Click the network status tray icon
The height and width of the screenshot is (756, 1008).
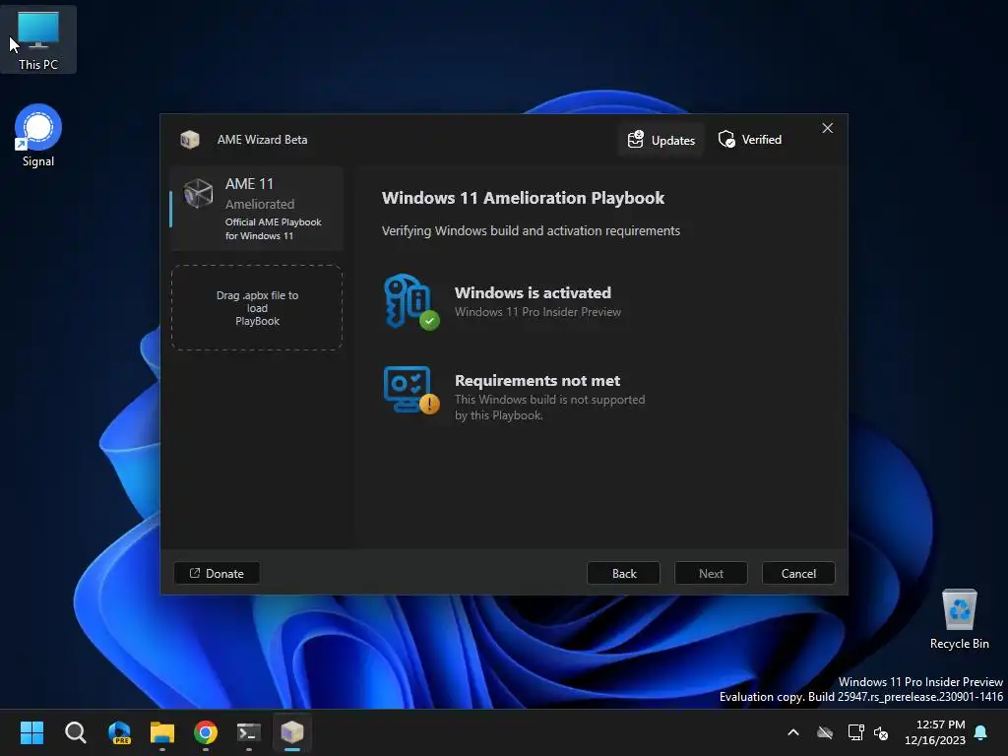click(855, 732)
